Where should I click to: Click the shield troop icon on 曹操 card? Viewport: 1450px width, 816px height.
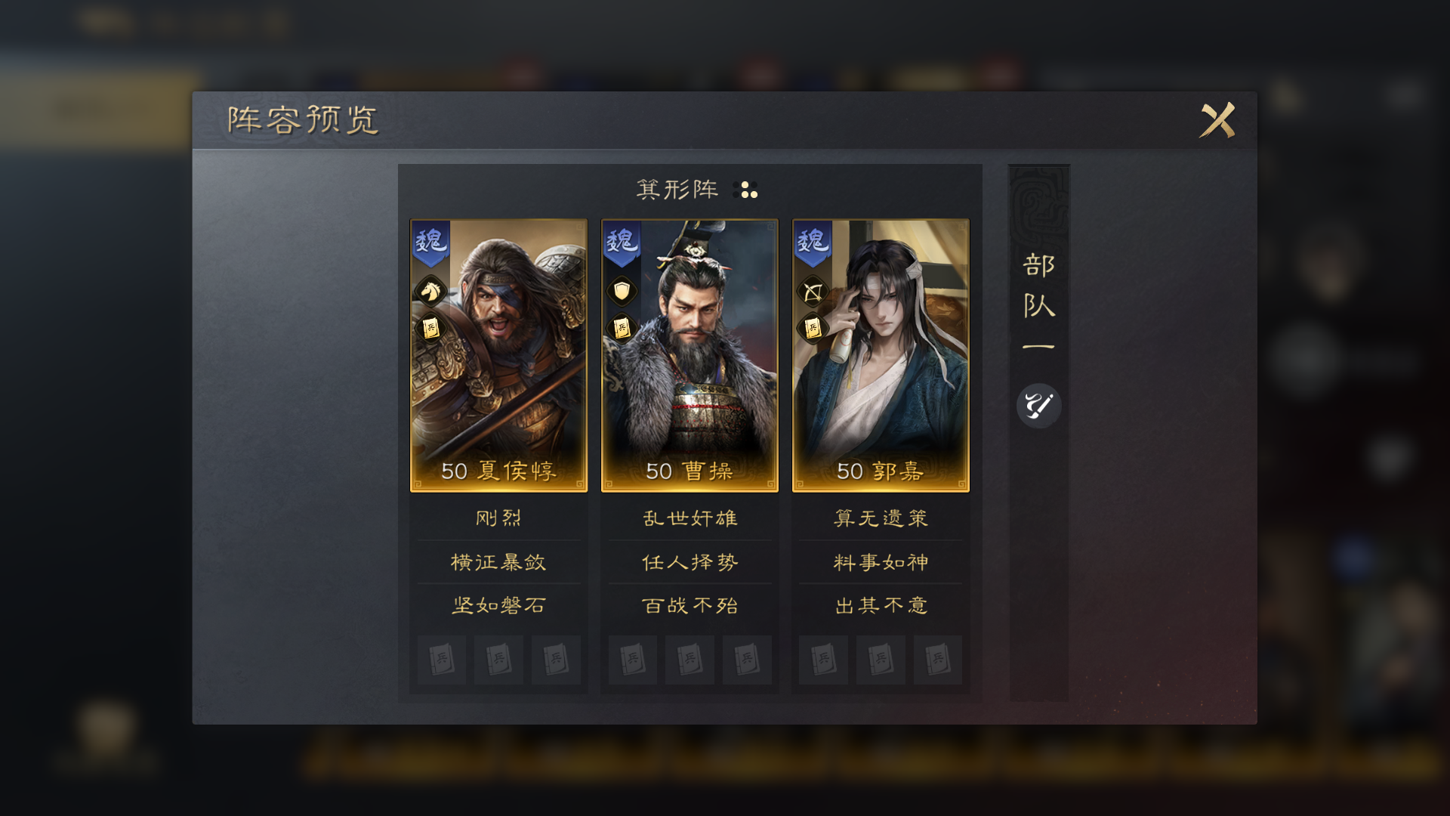pos(622,291)
